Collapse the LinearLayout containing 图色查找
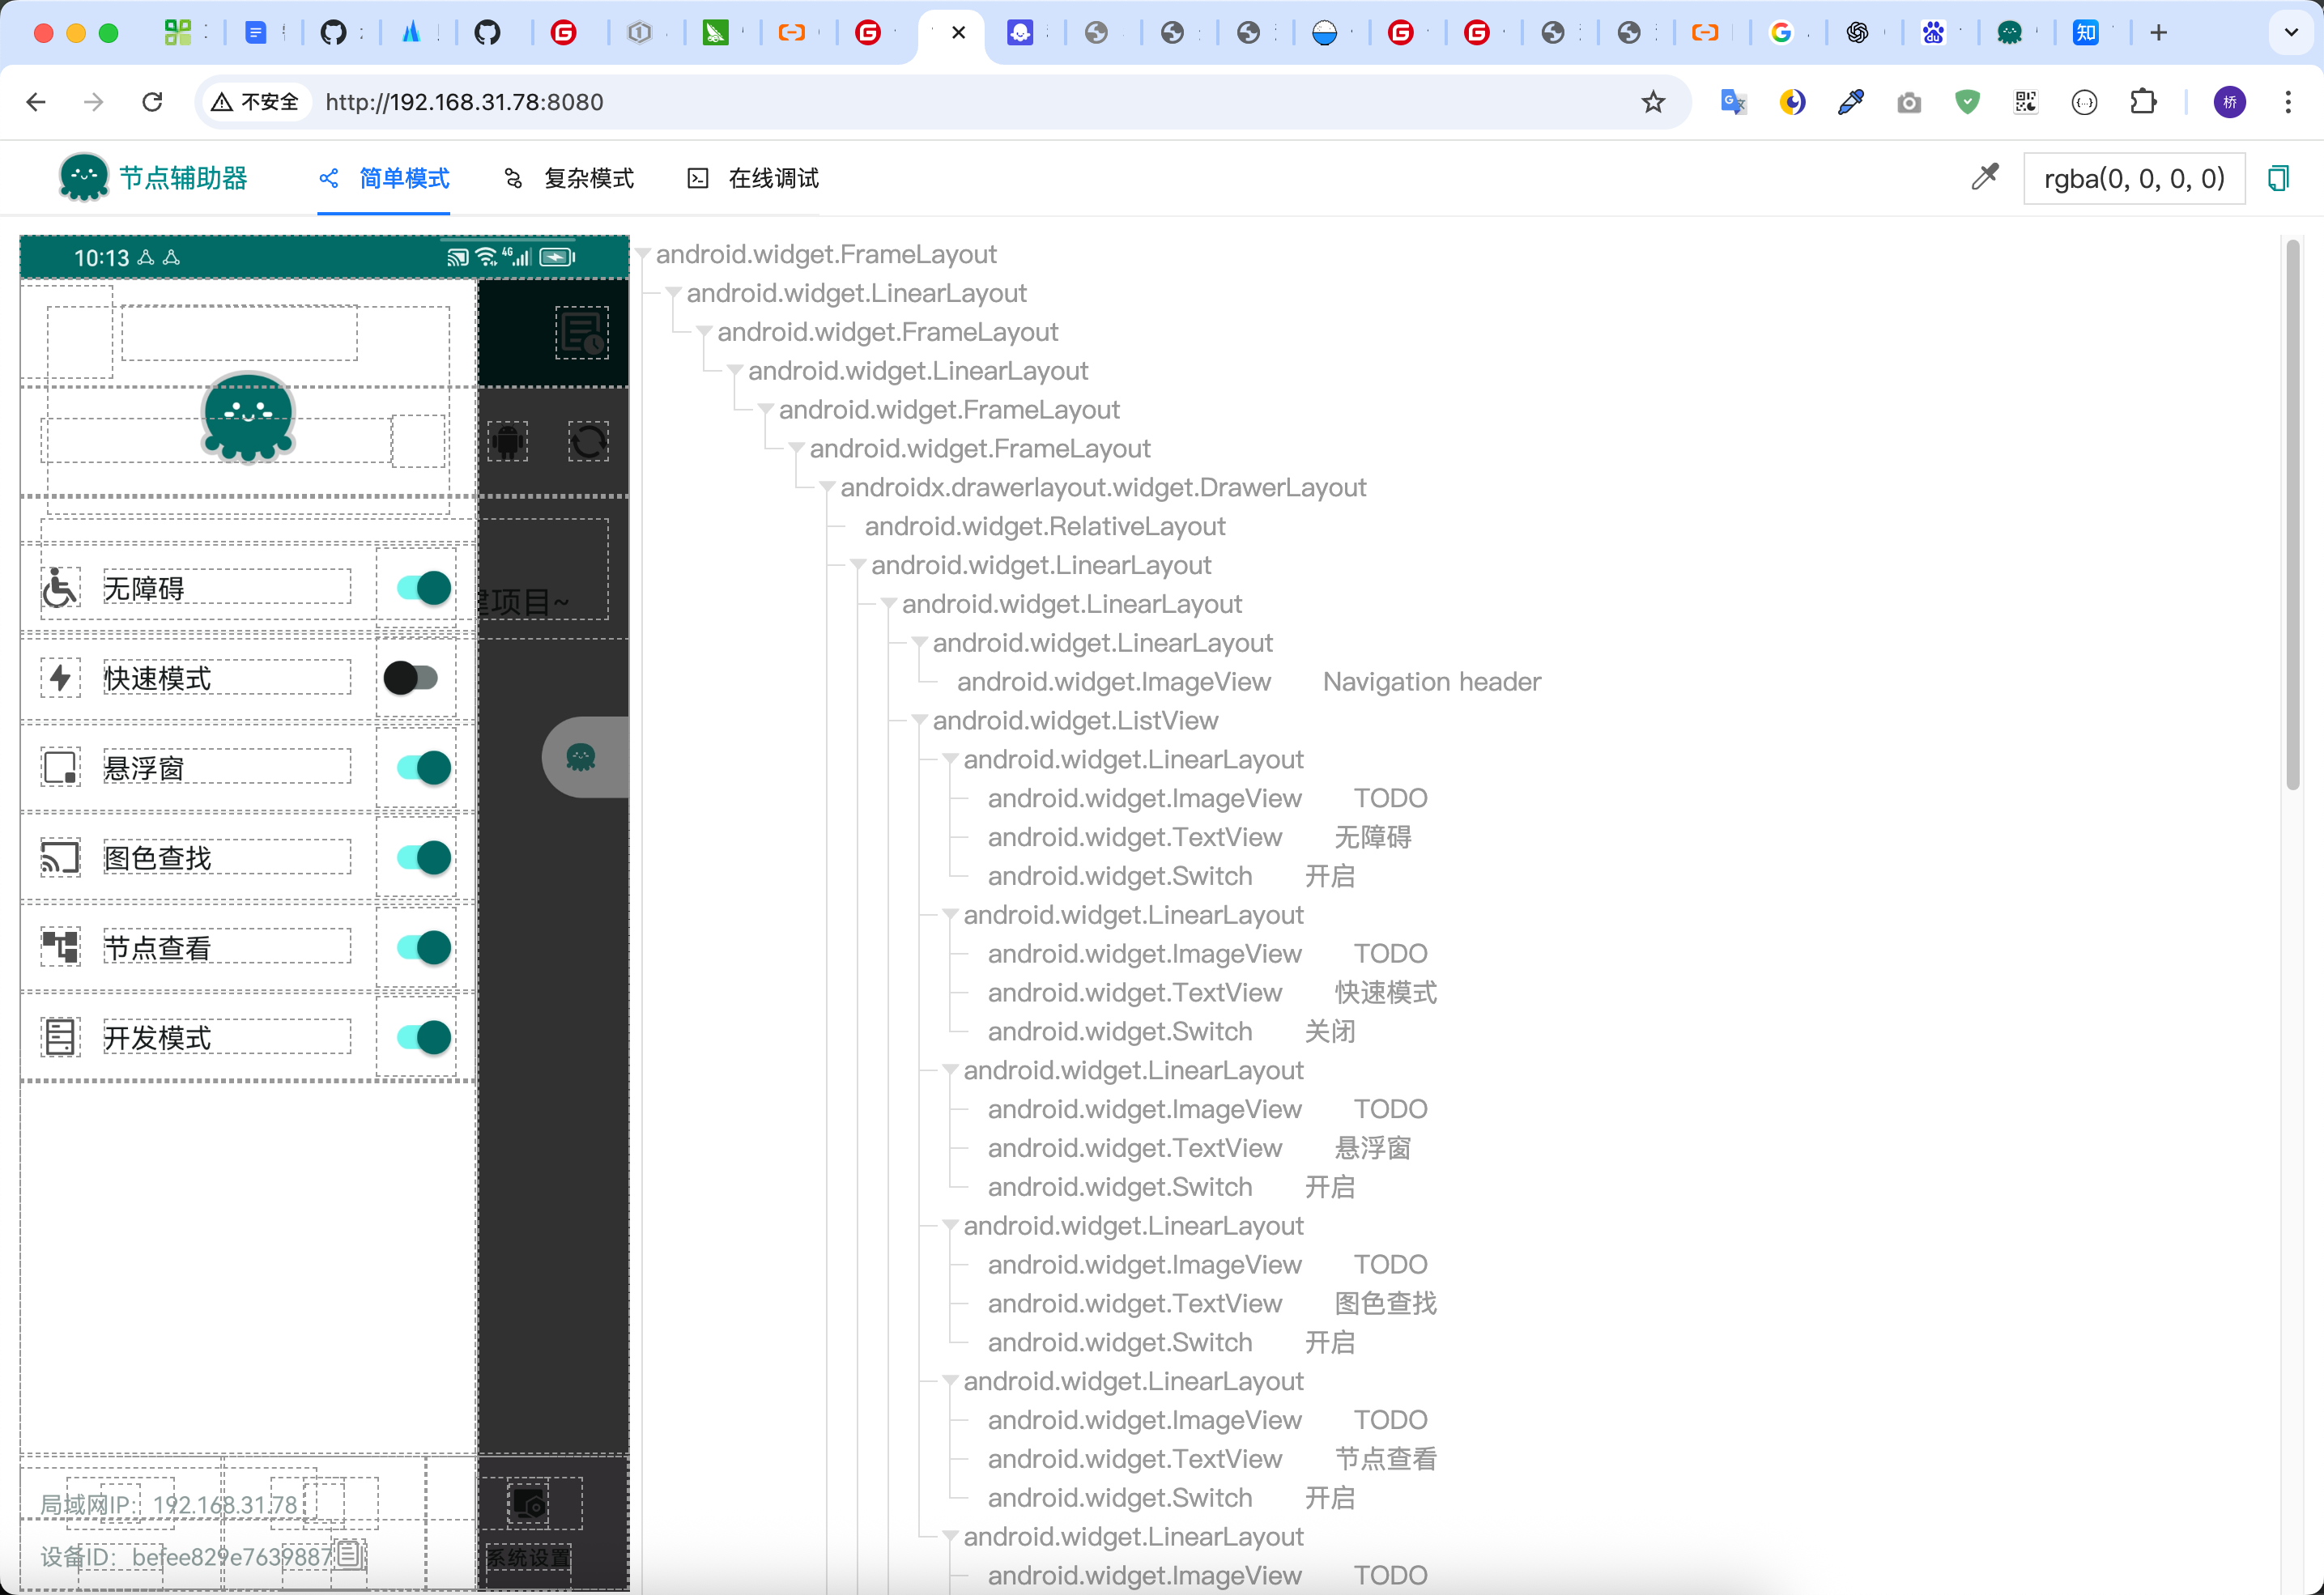The width and height of the screenshot is (2324, 1595). [x=951, y=1226]
